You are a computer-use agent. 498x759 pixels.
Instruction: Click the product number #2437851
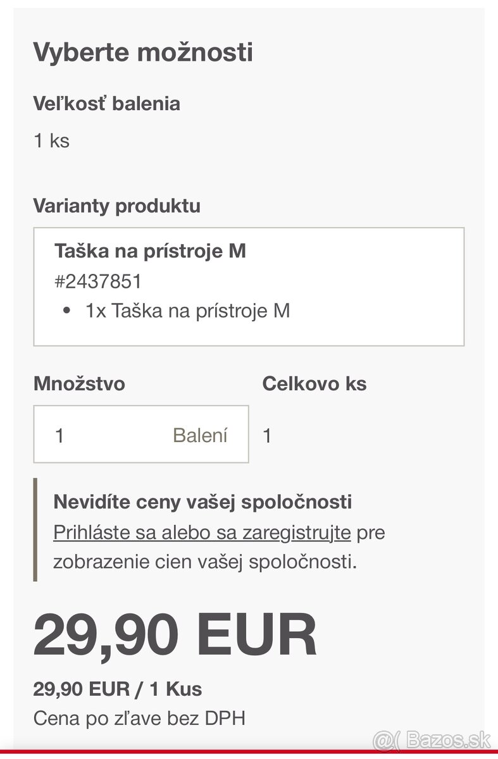coord(97,281)
